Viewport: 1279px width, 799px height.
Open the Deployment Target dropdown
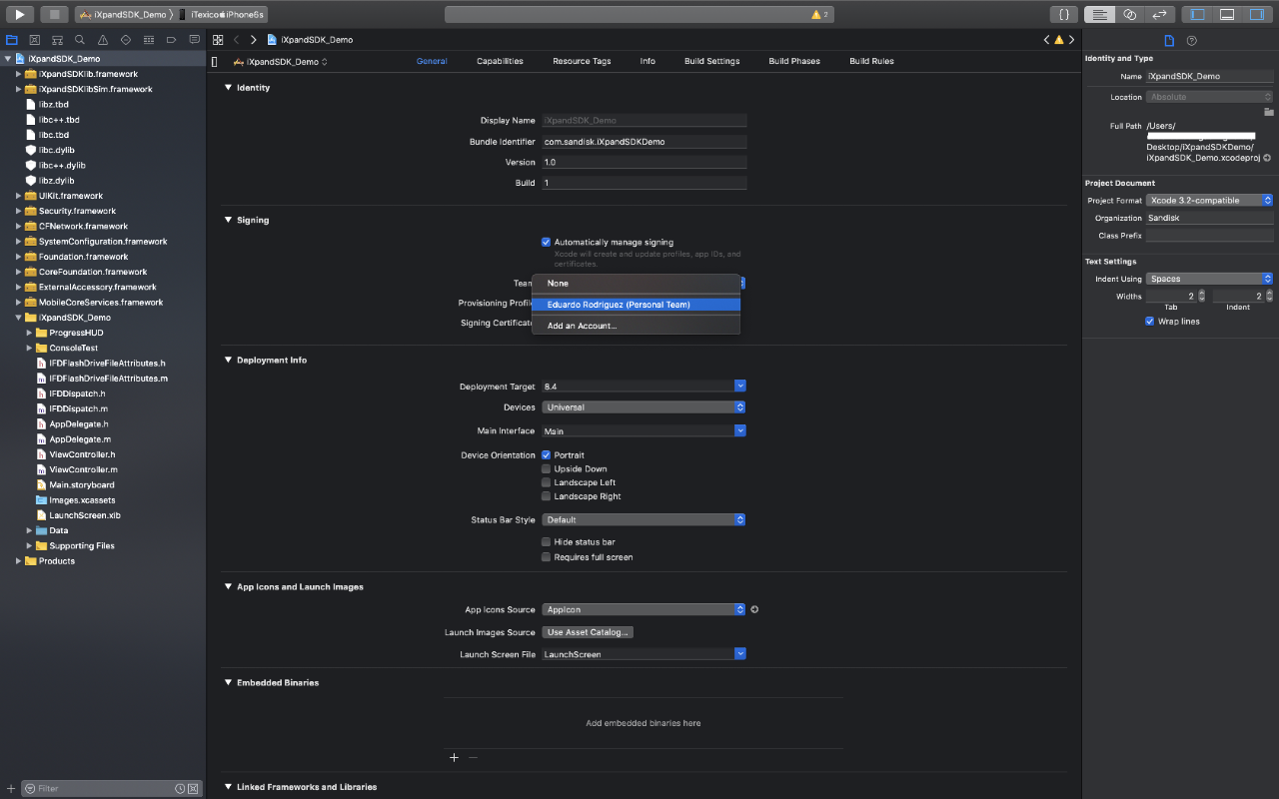point(740,387)
